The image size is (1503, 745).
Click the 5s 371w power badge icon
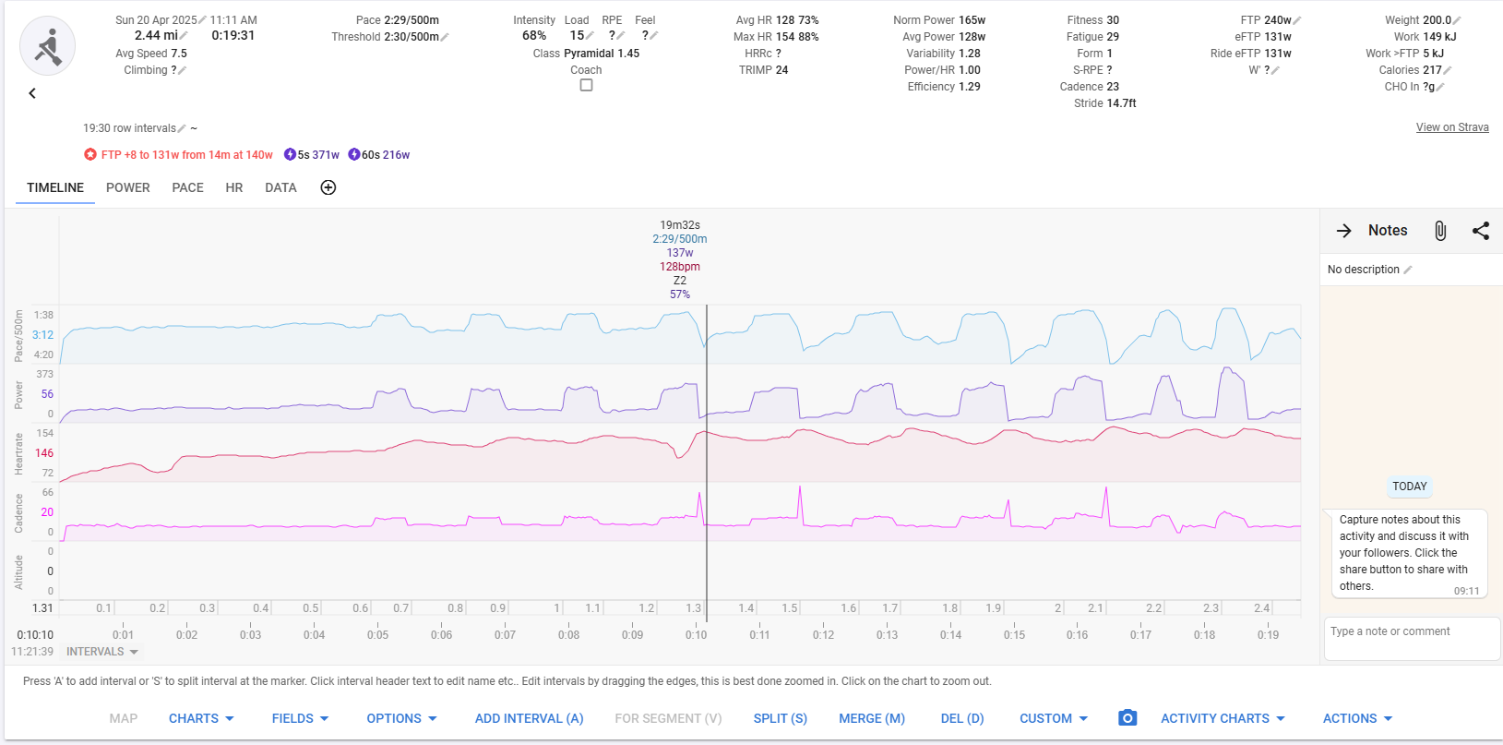[x=290, y=155]
